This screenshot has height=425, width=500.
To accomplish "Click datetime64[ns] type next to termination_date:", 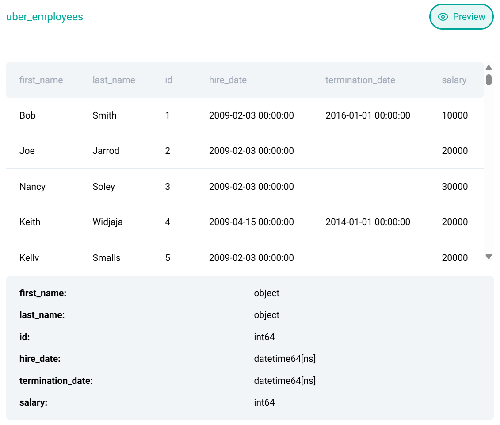I will pyautogui.click(x=285, y=380).
